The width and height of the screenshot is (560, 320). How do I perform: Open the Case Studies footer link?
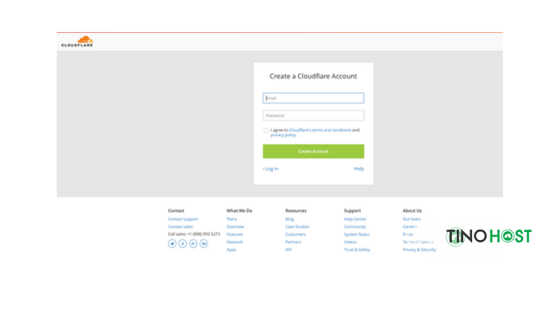click(x=297, y=226)
